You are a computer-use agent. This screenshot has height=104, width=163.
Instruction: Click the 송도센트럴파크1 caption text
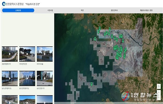[6, 88]
